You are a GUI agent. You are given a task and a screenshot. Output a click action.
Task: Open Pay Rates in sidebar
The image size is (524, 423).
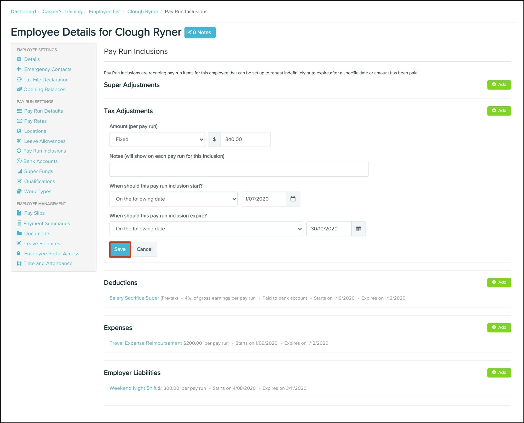(x=35, y=121)
